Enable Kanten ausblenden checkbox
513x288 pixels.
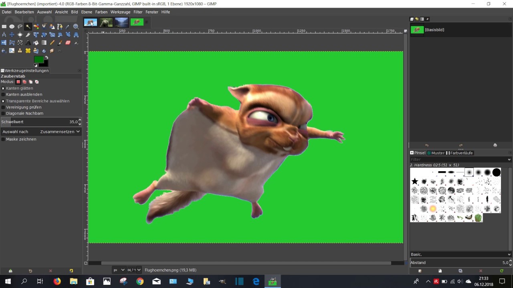point(3,94)
